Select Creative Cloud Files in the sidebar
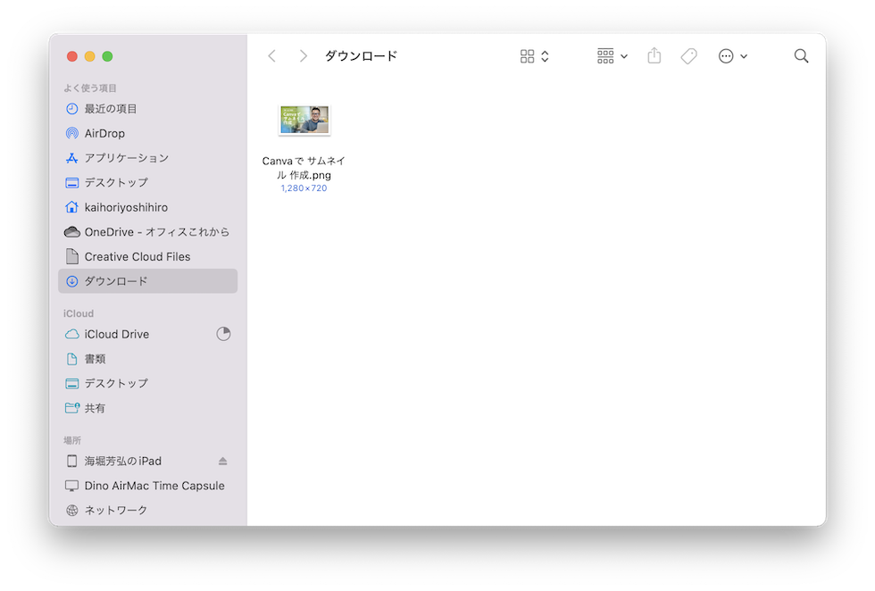 pyautogui.click(x=137, y=256)
